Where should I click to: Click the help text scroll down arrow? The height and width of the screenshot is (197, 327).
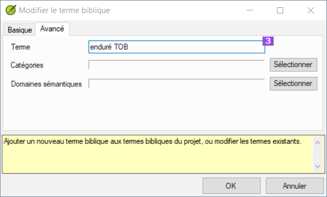coord(318,166)
